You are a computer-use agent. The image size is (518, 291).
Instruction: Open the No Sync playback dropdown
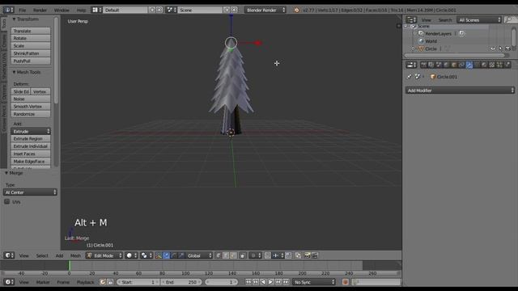(x=314, y=282)
